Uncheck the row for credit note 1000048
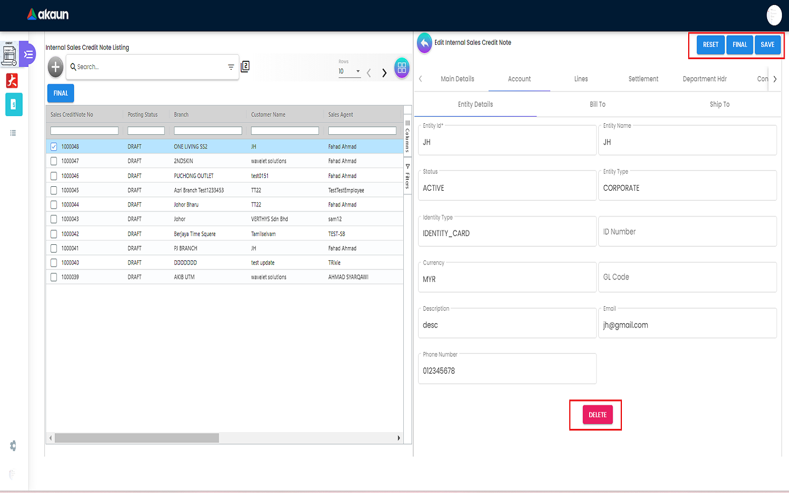The height and width of the screenshot is (493, 789). click(x=54, y=147)
